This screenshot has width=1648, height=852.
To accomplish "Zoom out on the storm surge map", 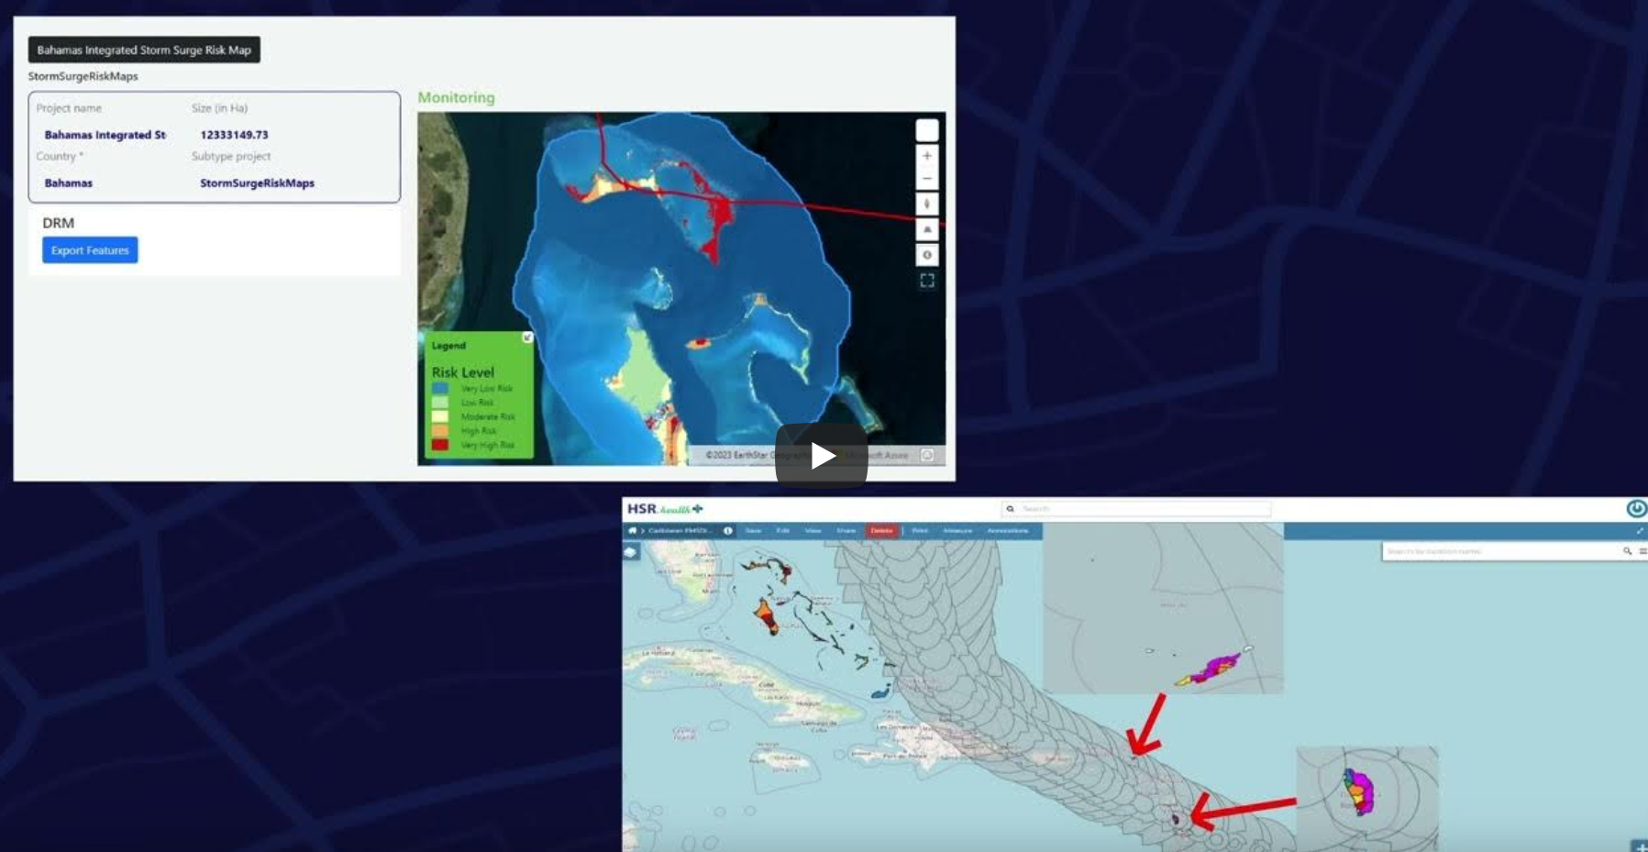I will (927, 178).
